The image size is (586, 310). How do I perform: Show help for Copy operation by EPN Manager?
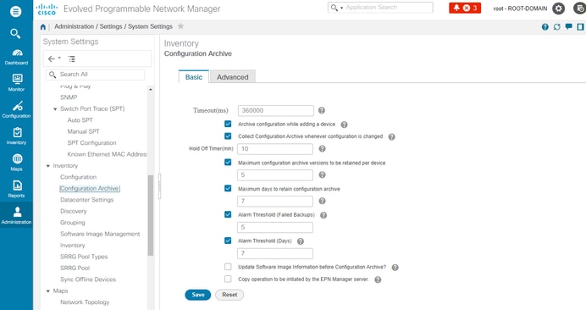378,280
